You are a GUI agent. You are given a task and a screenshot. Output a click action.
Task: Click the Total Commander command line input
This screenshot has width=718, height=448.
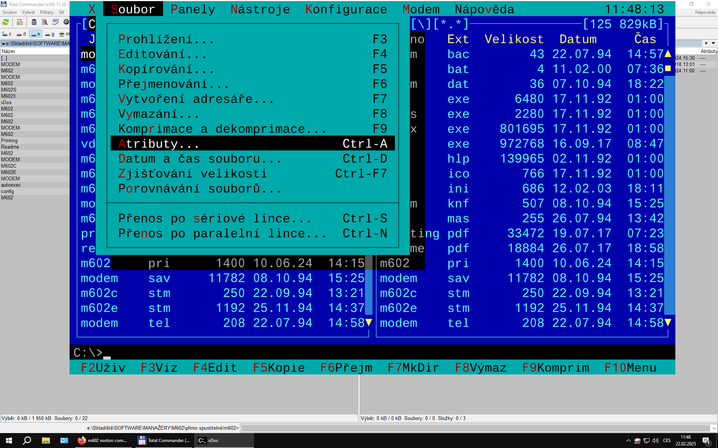point(475,428)
